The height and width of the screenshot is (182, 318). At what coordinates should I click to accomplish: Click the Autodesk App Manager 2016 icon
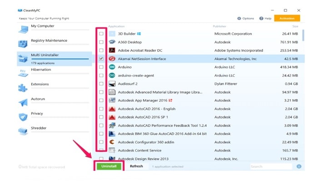pos(112,101)
